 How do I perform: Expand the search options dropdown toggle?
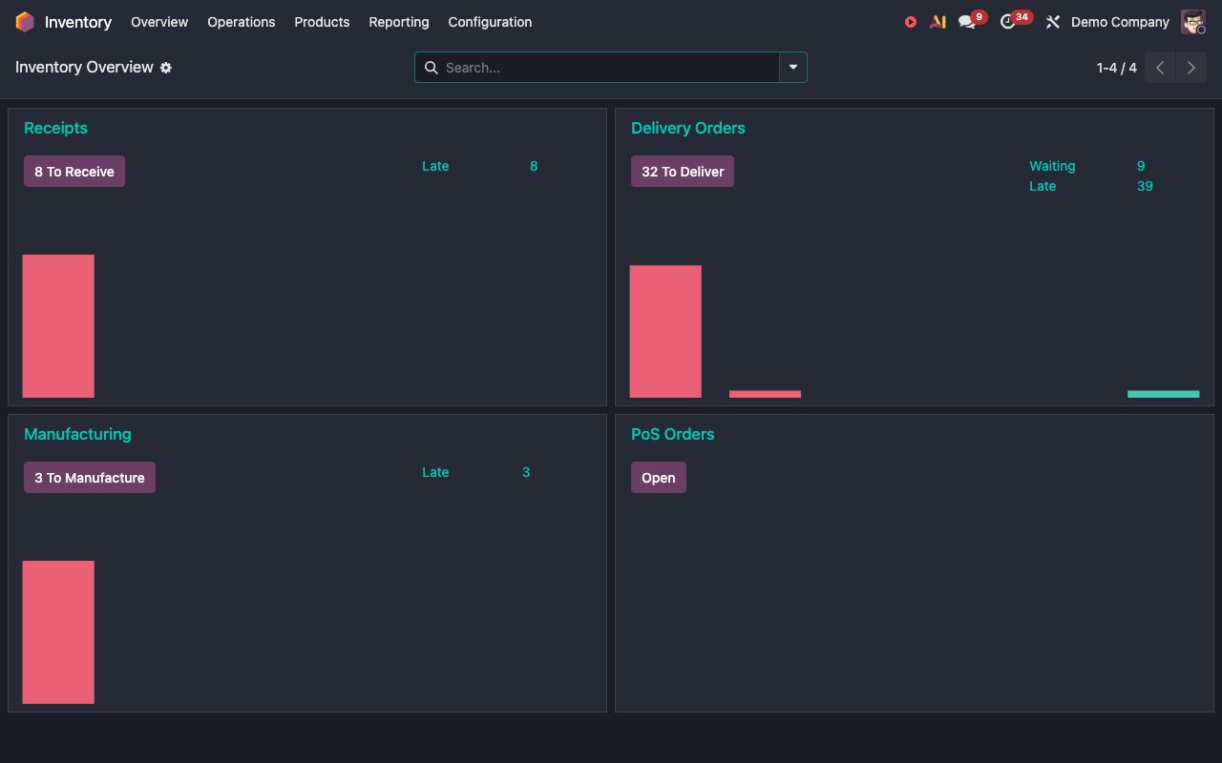[793, 68]
